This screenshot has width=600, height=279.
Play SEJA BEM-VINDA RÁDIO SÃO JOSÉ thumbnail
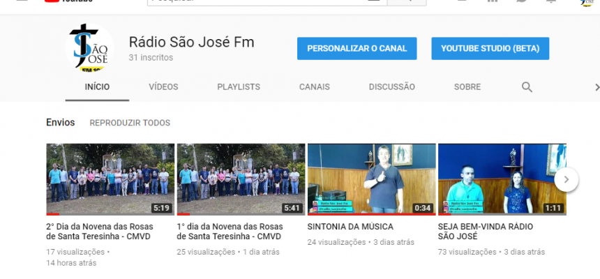(x=502, y=179)
